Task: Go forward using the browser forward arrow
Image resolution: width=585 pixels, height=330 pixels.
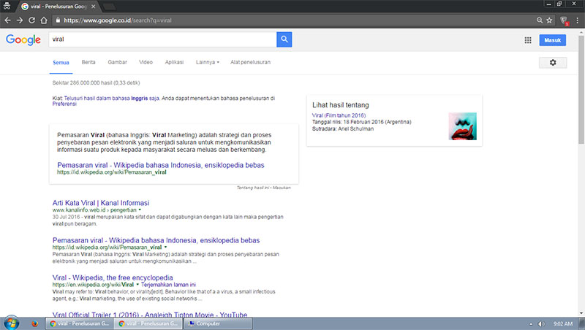Action: [x=20, y=20]
